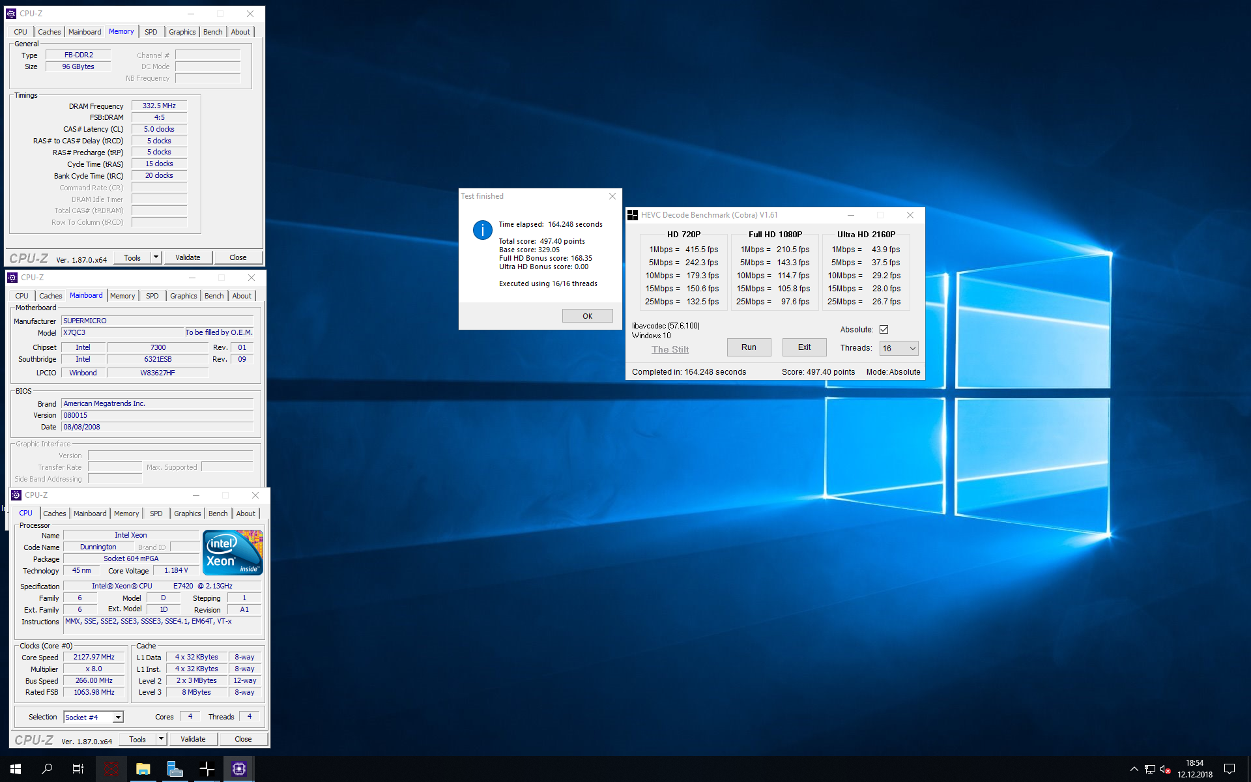Open taskbar search magnifier
The height and width of the screenshot is (782, 1251).
[x=47, y=769]
